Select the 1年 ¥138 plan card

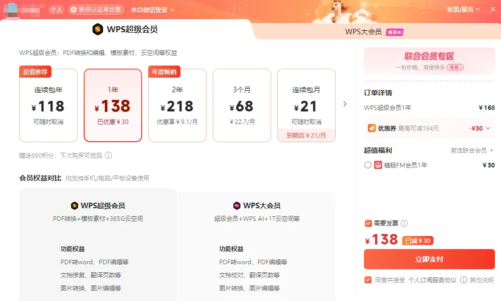click(113, 105)
